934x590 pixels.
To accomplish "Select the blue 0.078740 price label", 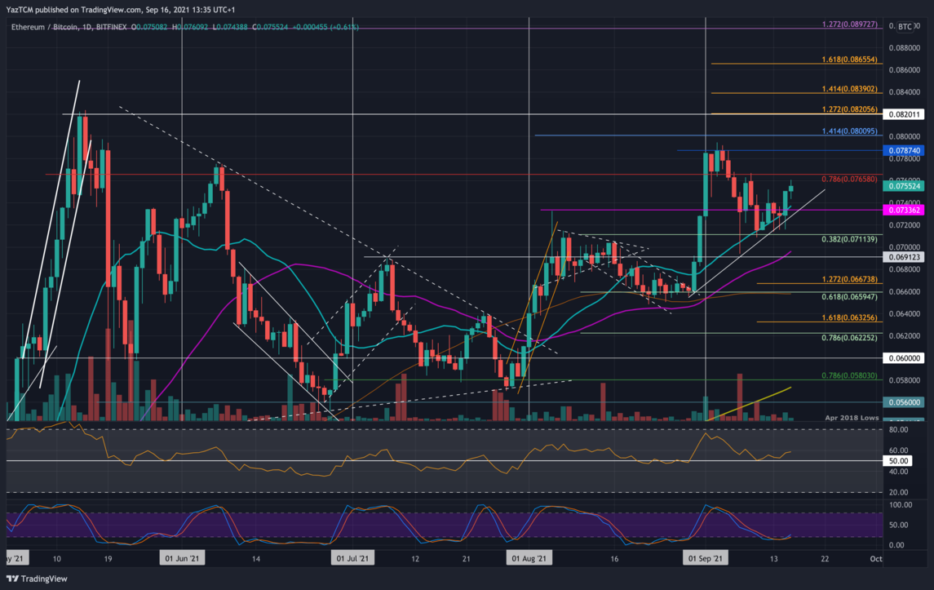I will [x=905, y=151].
